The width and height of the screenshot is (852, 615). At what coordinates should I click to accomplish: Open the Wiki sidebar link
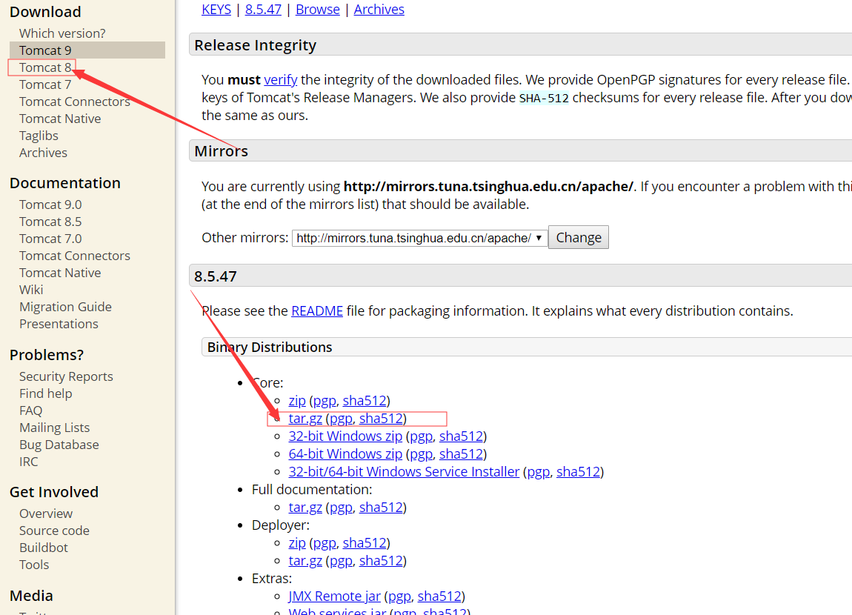(31, 290)
